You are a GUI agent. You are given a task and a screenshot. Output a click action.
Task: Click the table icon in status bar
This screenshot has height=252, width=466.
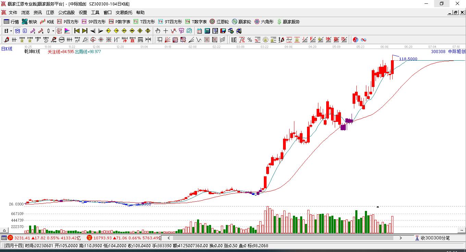(x=4, y=238)
